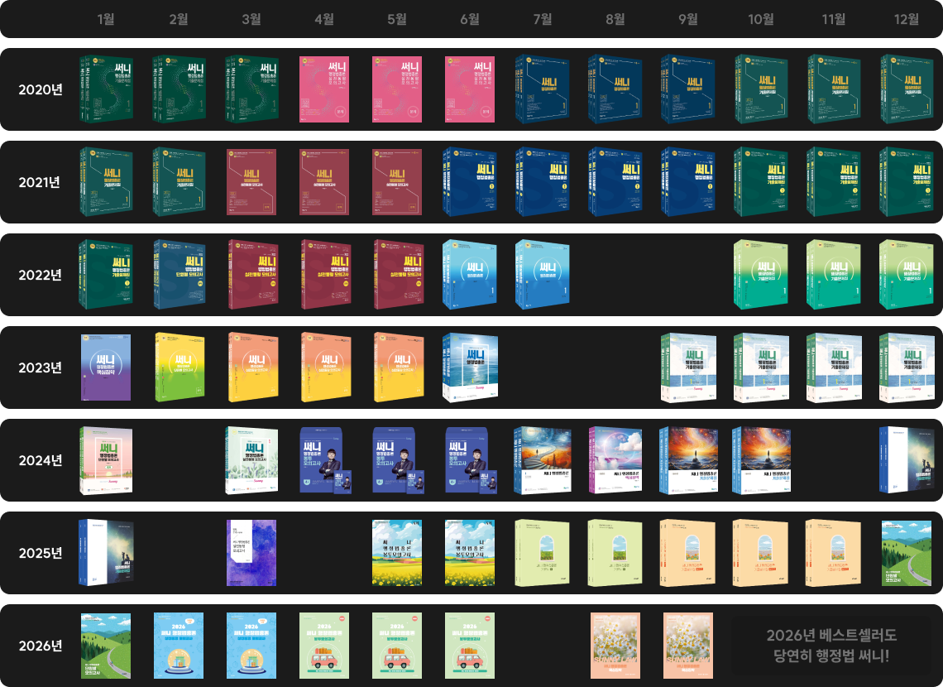Open the blue envelope book in 2024년 4월
The width and height of the screenshot is (943, 687).
[x=325, y=460]
